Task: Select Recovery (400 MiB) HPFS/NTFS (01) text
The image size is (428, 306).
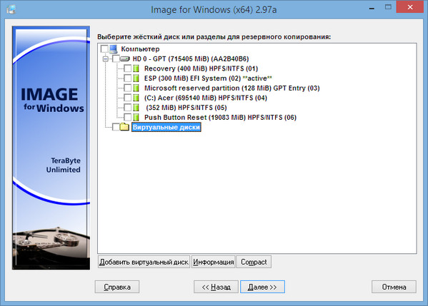Action: click(x=201, y=68)
